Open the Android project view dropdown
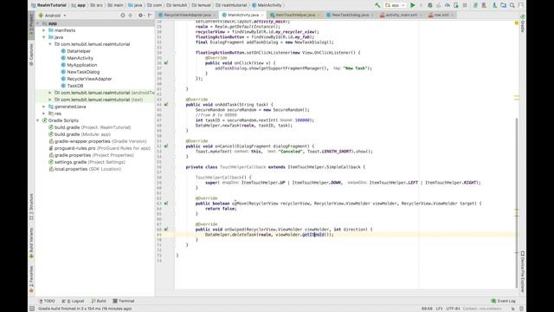The image size is (554, 312). (52, 16)
